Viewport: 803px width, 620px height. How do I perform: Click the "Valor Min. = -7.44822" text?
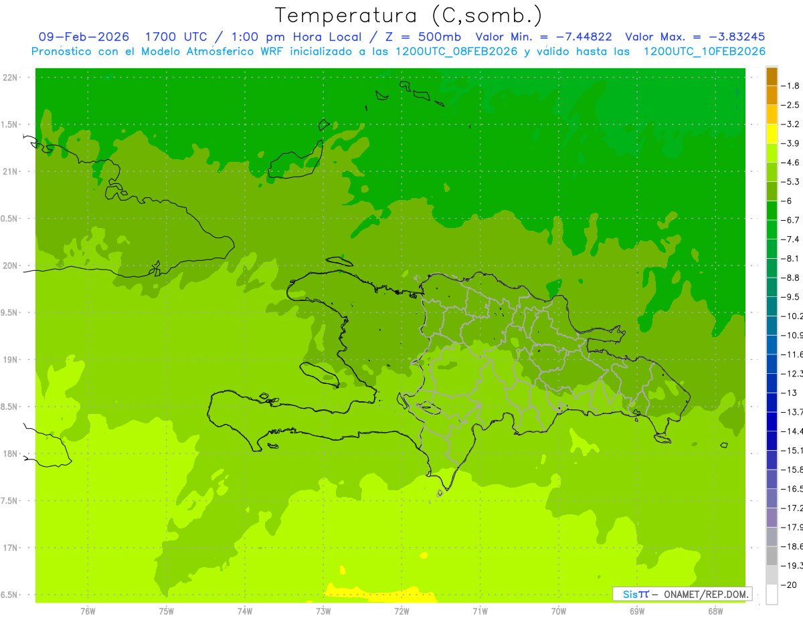click(543, 37)
